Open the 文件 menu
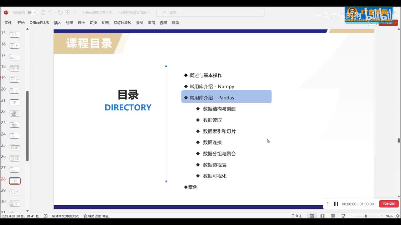 coord(8,23)
